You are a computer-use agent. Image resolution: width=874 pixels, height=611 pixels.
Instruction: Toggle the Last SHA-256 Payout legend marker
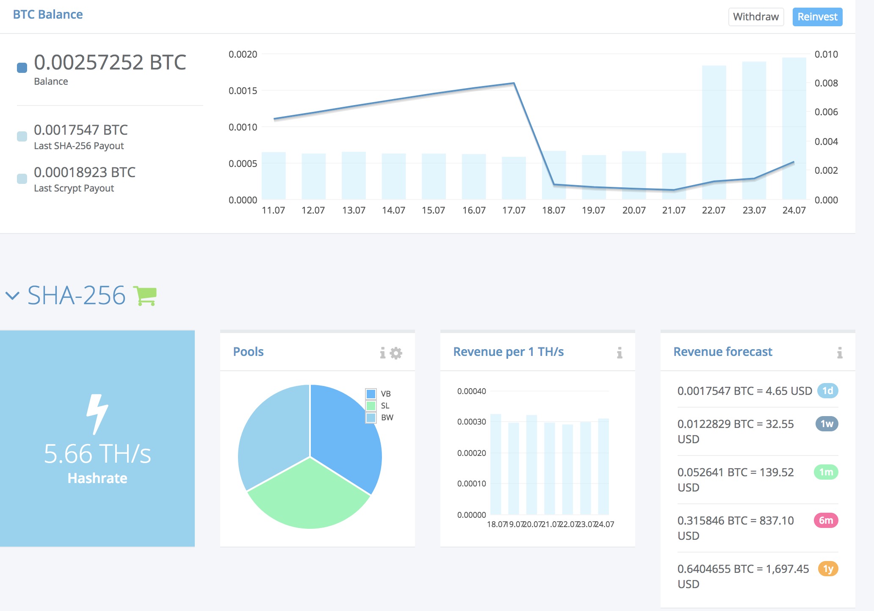click(22, 136)
